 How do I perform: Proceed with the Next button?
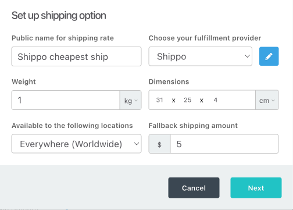256,188
